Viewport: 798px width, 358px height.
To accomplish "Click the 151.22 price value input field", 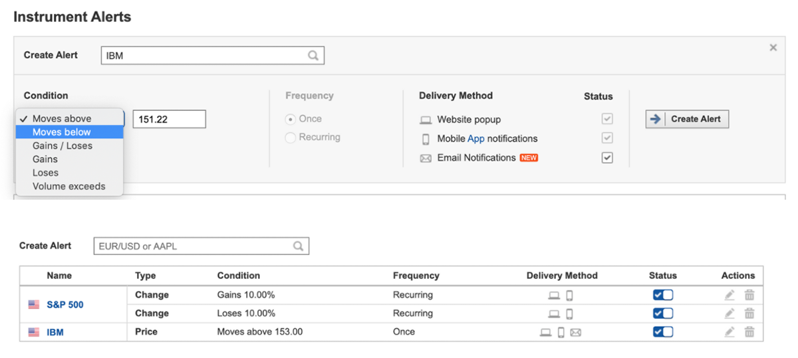I will point(170,120).
